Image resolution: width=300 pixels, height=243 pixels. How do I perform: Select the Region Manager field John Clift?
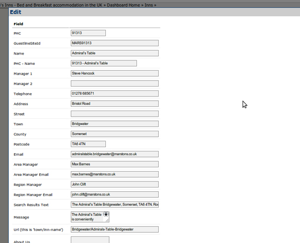(115, 184)
